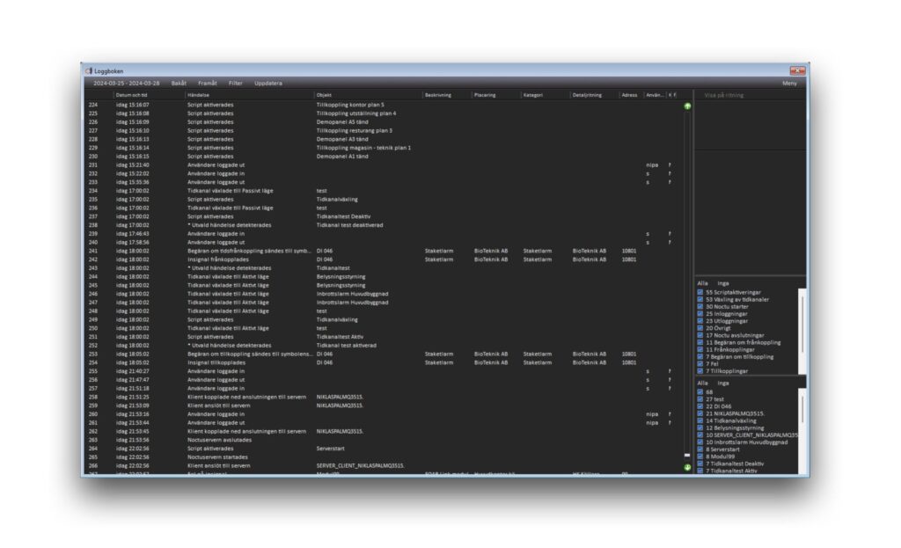Screen dimensions: 901x548
Task: Click the date range 2024-03-25 - 2024-03-28
Action: pyautogui.click(x=127, y=84)
